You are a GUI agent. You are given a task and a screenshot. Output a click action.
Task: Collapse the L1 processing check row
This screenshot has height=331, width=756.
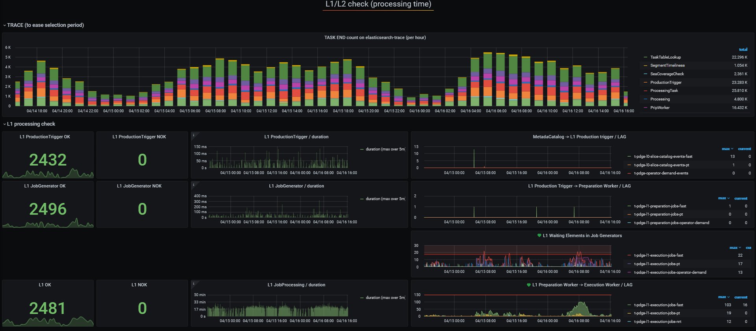pyautogui.click(x=5, y=124)
